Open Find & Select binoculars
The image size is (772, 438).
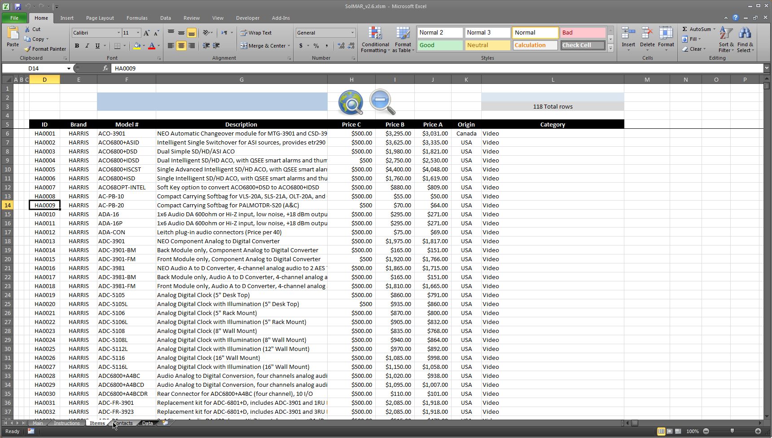pos(745,39)
